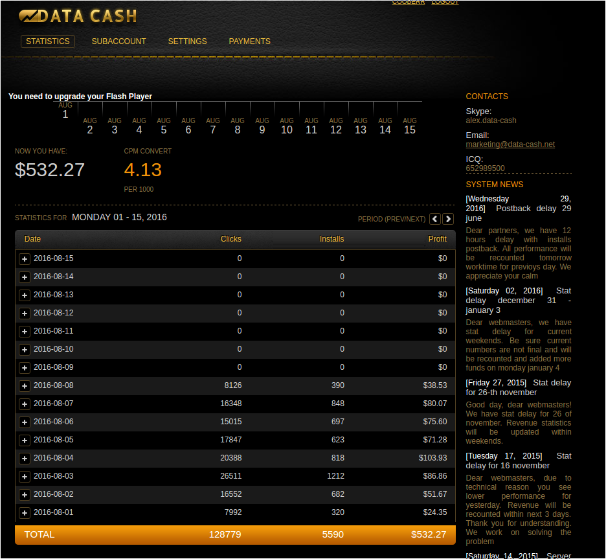Expand the 2016-08-10 row
This screenshot has height=559, width=606.
click(25, 350)
